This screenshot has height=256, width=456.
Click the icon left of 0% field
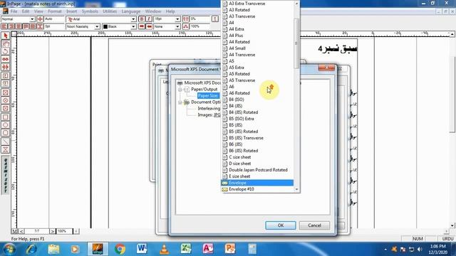click(186, 19)
